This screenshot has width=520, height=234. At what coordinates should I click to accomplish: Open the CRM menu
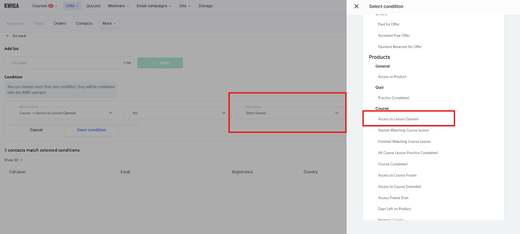[x=72, y=6]
